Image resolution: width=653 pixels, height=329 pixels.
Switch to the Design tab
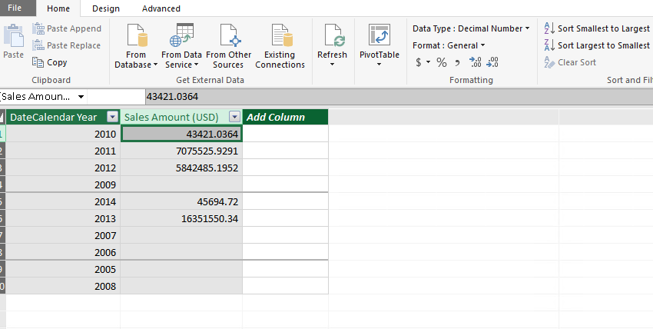[x=106, y=8]
